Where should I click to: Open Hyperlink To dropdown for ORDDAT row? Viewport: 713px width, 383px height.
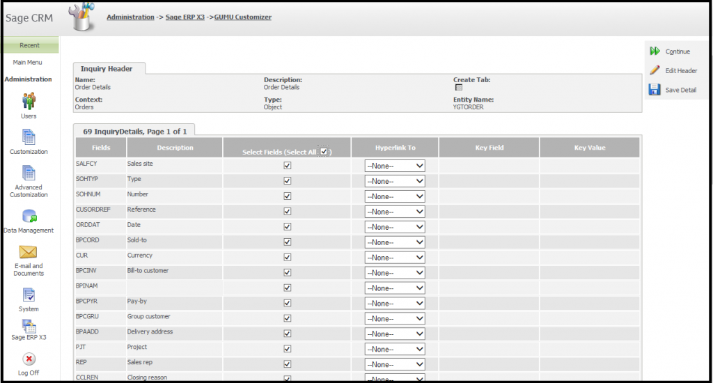[x=395, y=227]
